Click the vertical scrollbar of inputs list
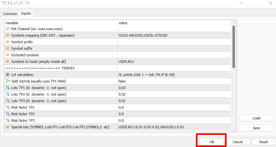The image size is (276, 147). [x=233, y=46]
